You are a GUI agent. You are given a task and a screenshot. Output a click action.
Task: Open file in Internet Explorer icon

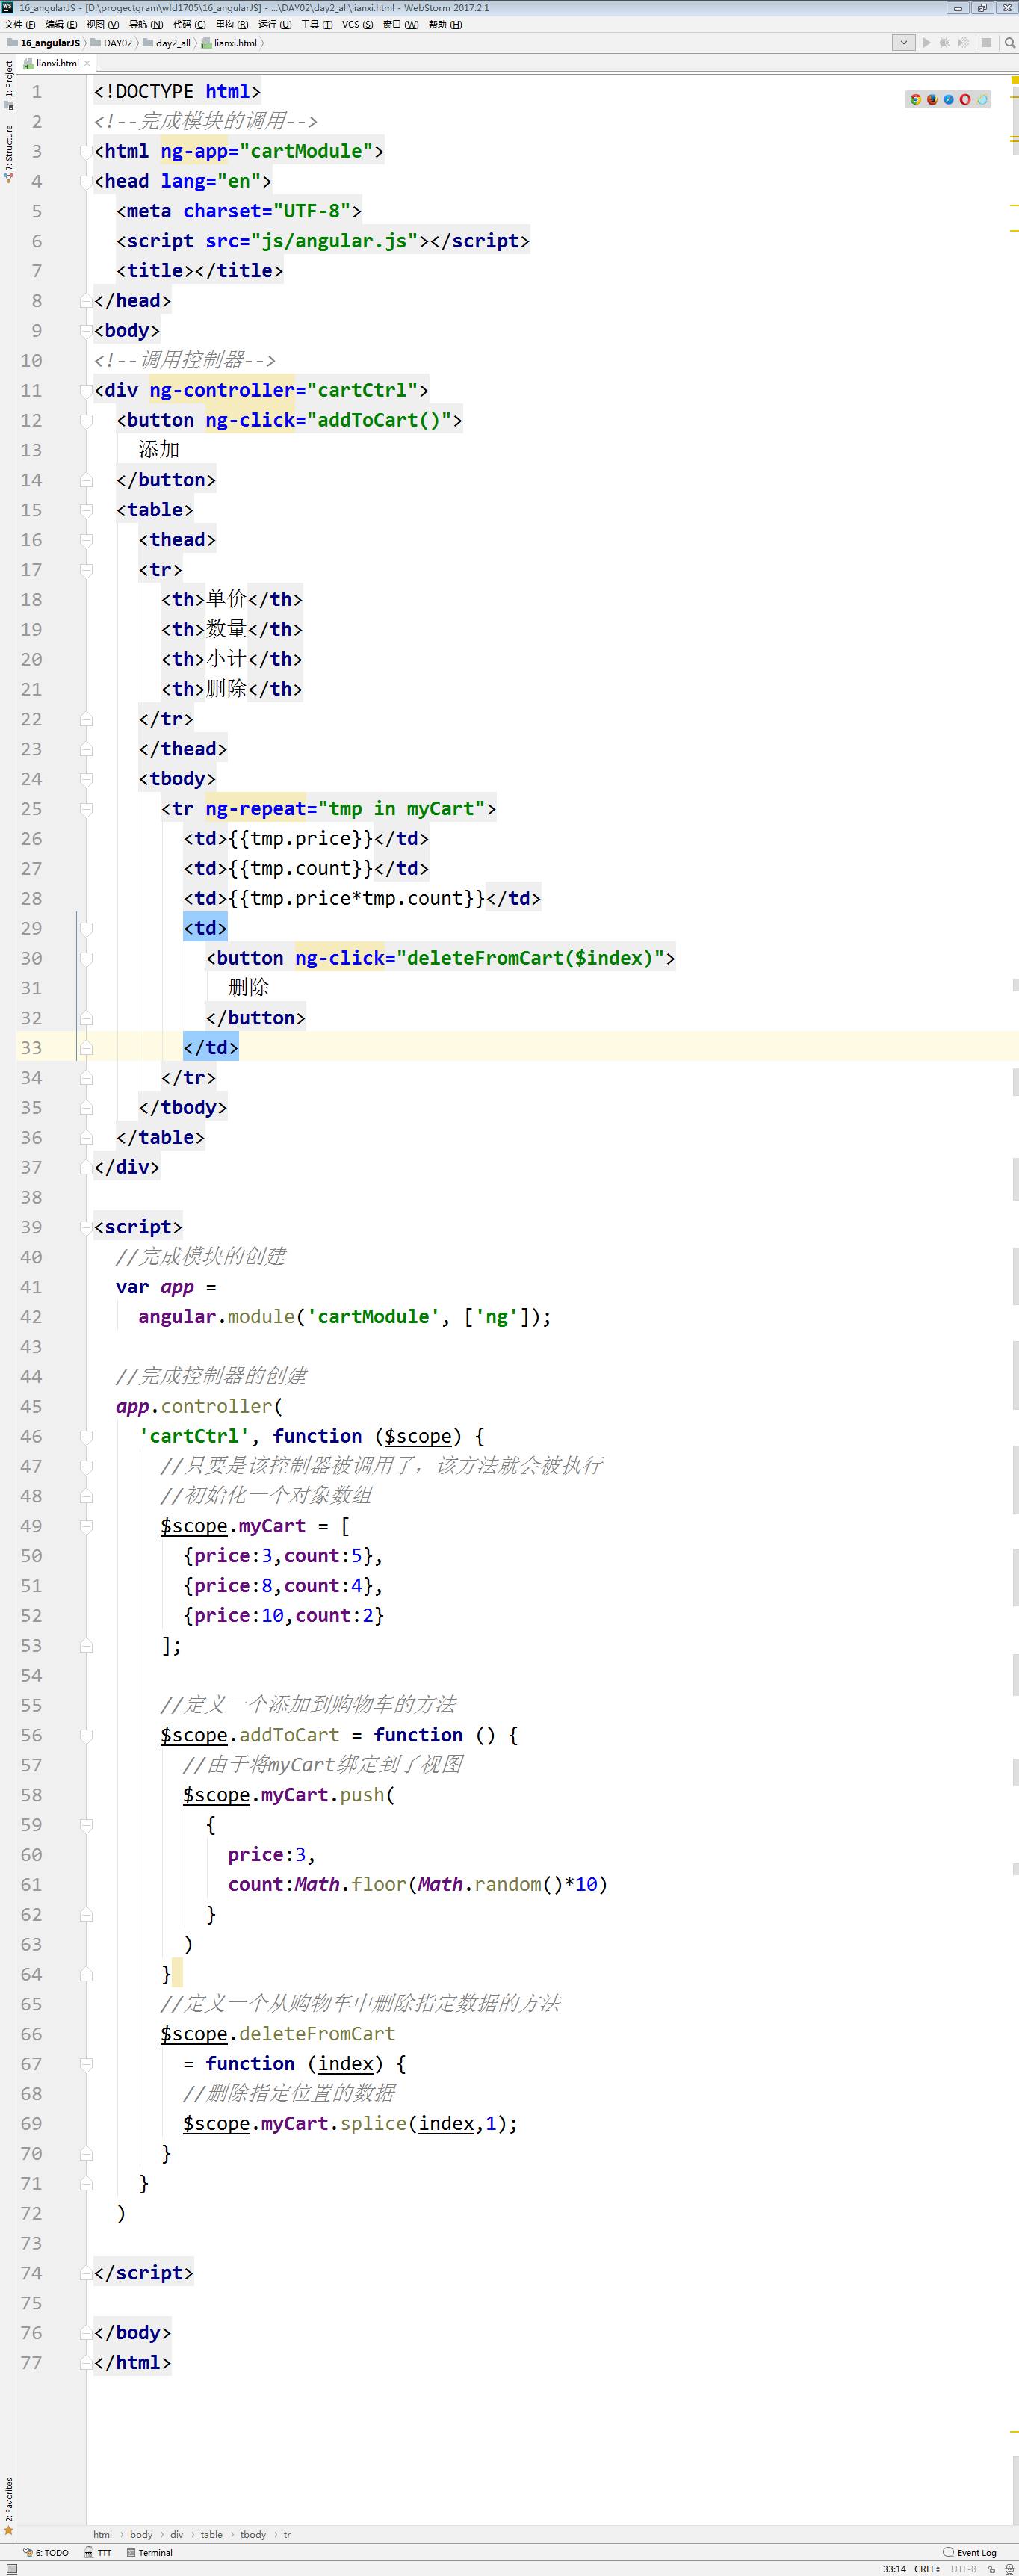click(x=981, y=99)
